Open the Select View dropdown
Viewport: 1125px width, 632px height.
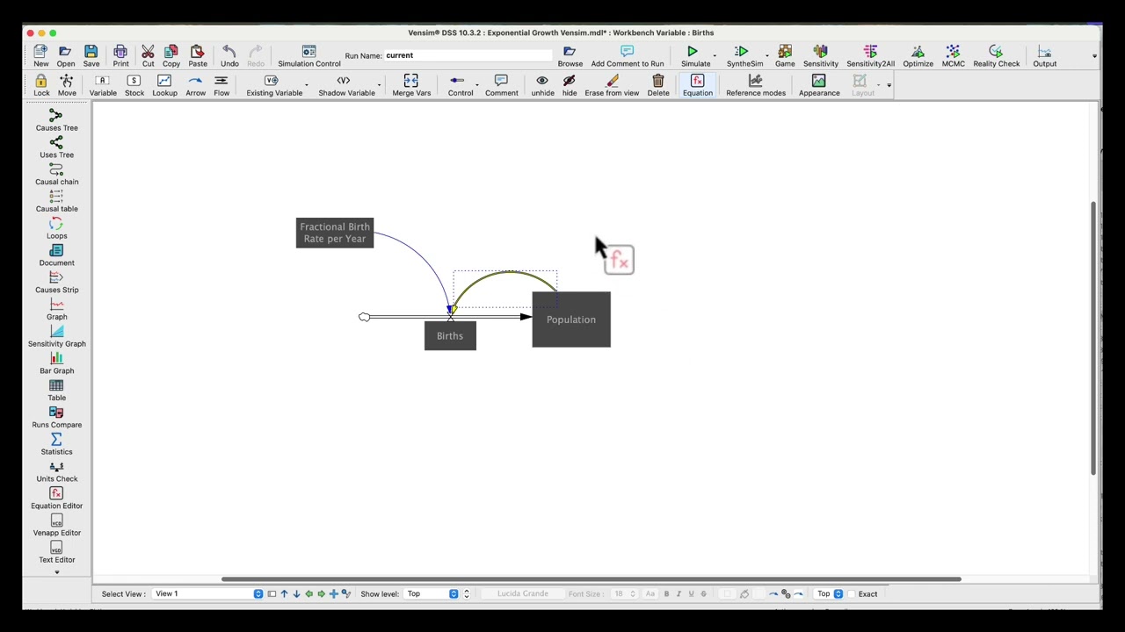click(208, 594)
